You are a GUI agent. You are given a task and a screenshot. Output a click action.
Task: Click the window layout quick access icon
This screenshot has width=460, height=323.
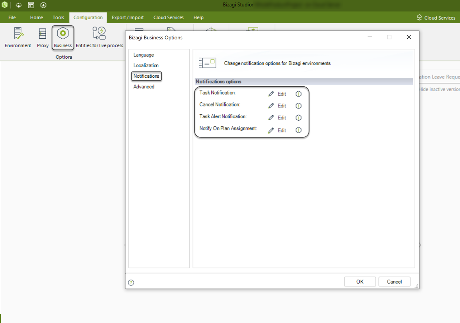coord(31,5)
